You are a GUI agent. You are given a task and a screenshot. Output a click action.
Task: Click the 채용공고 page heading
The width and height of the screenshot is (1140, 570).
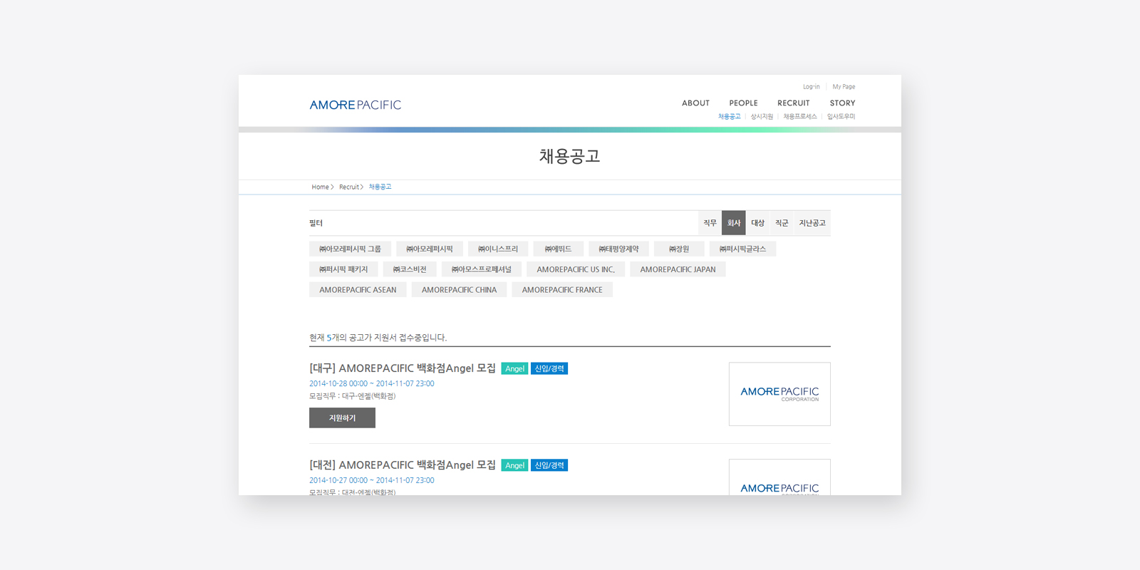coord(570,156)
